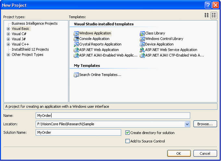This screenshot has width=221, height=161.
Task: Select the Crystal Reports Application icon
Action: click(76, 45)
